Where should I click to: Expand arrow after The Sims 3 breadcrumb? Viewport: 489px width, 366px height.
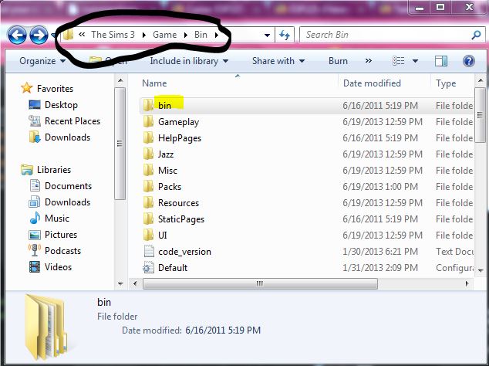(x=143, y=35)
